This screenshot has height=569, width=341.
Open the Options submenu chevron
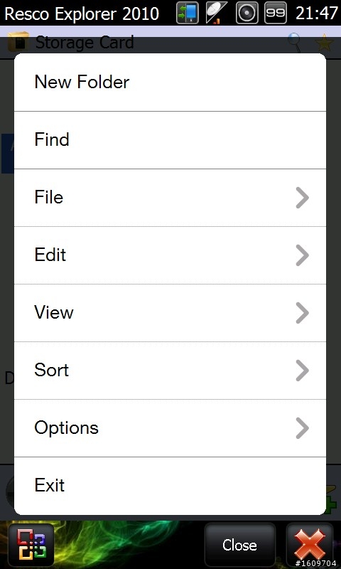click(x=302, y=428)
